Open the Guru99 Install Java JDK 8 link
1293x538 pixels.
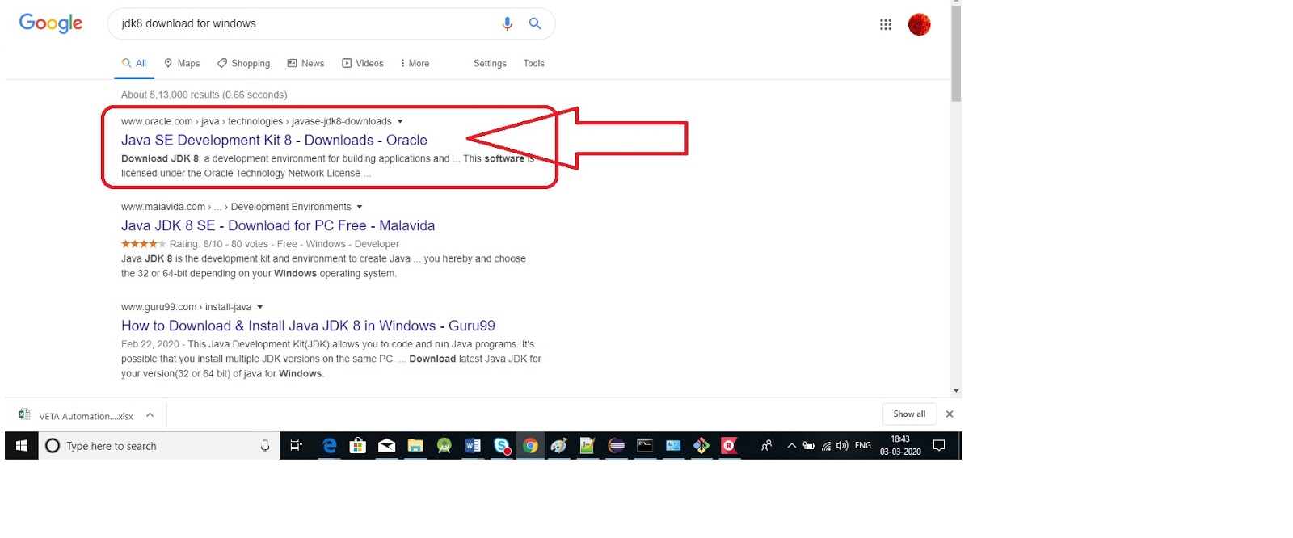coord(308,326)
